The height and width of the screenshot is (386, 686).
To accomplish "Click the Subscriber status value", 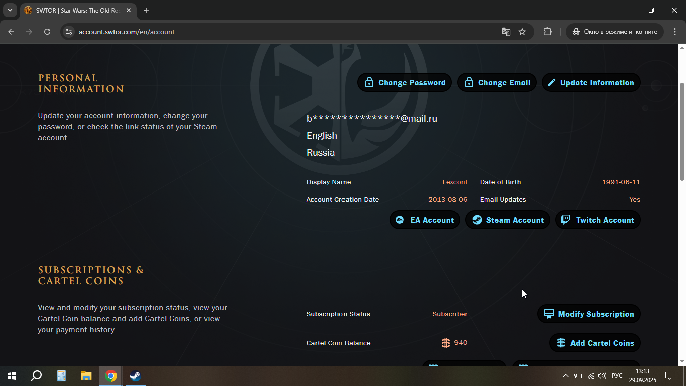I will pos(450,314).
